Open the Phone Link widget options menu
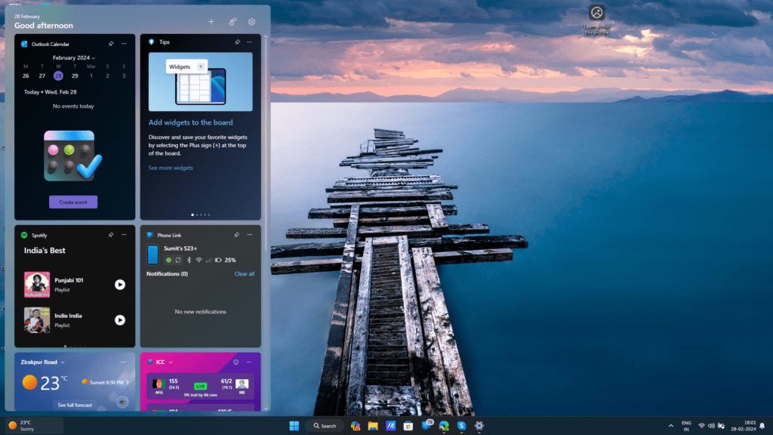773x435 pixels. point(248,235)
